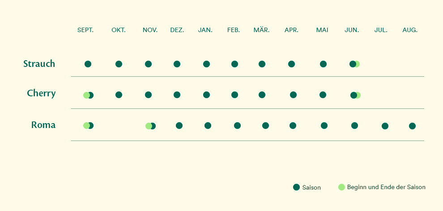
Task: Click the AUG. month header
Action: [x=410, y=30]
